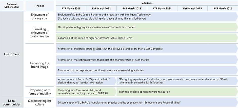The width and height of the screenshot is (238, 108).
Task: Select the 'FYE March 2026' column header
Action: point(223,9)
